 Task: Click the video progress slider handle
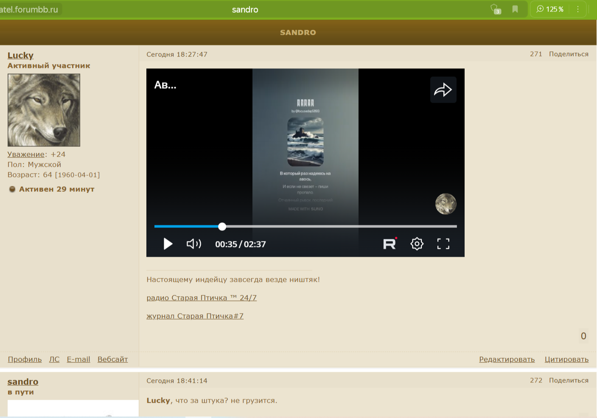[x=222, y=227]
